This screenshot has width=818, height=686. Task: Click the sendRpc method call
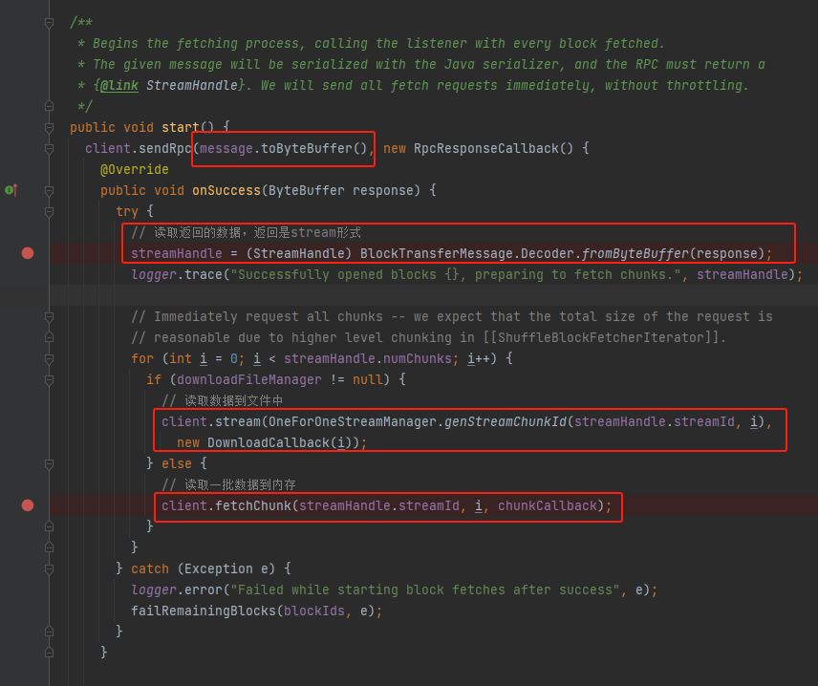pos(165,149)
